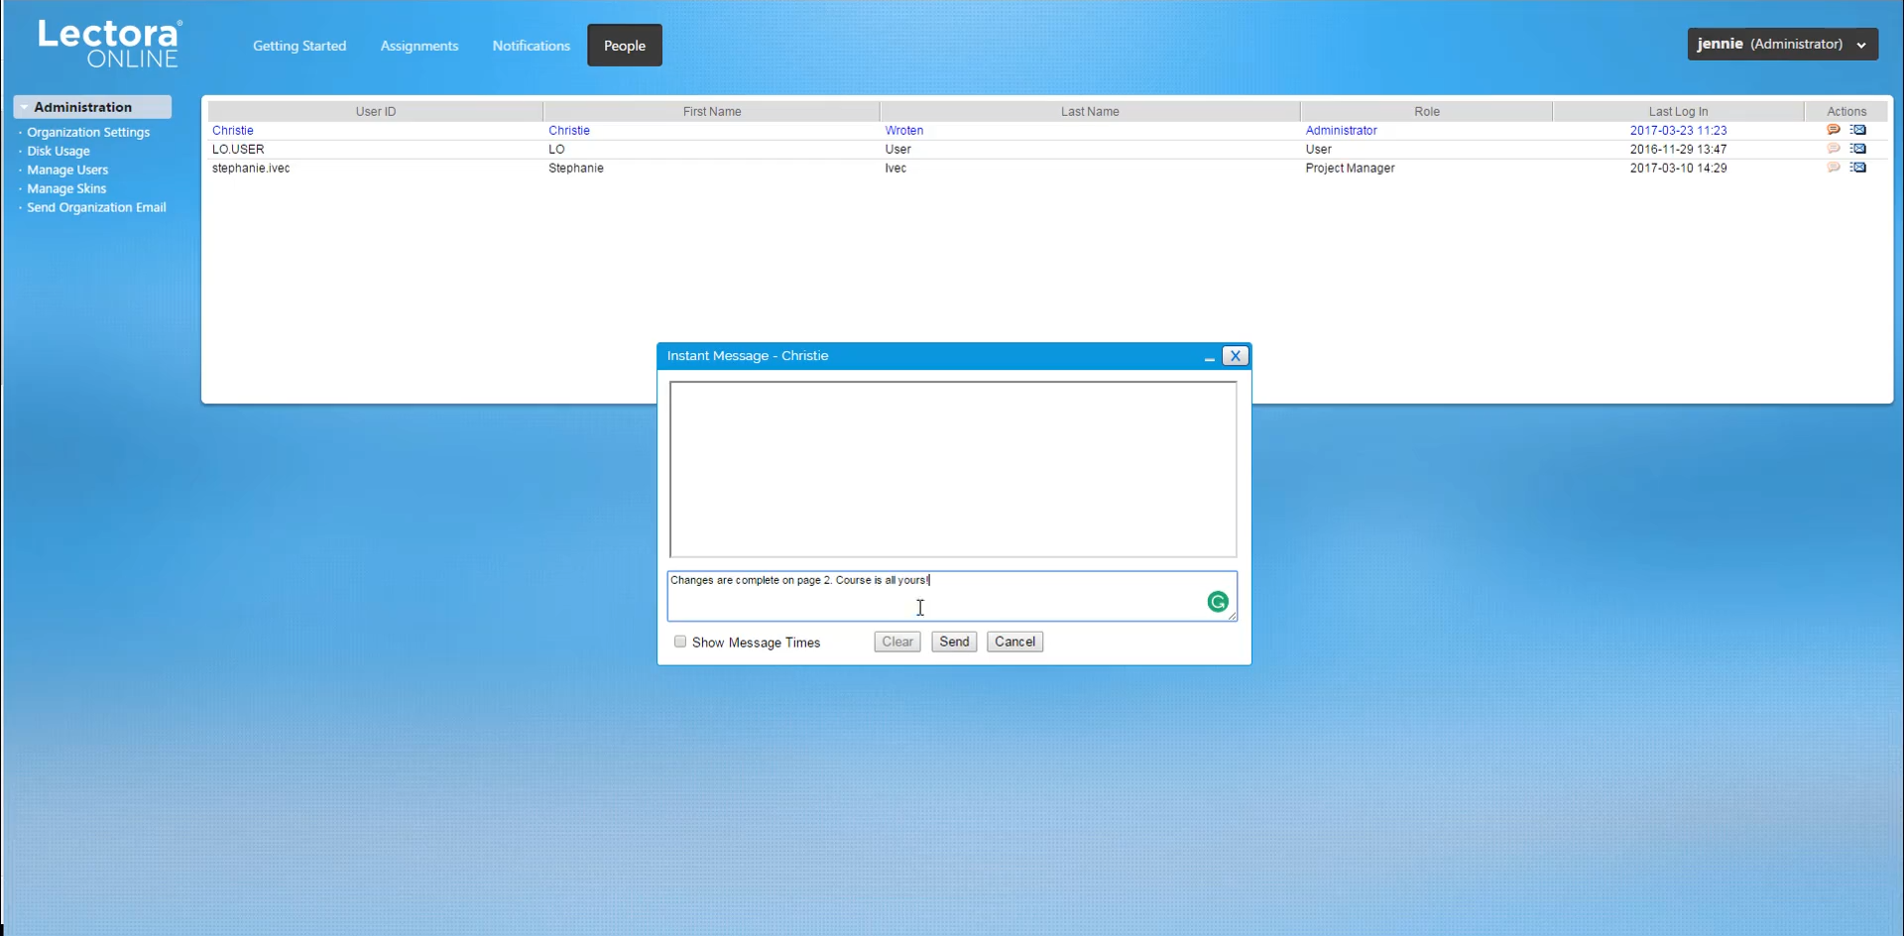Click the send email icon for LO.USER
Image resolution: width=1904 pixels, height=936 pixels.
point(1858,149)
